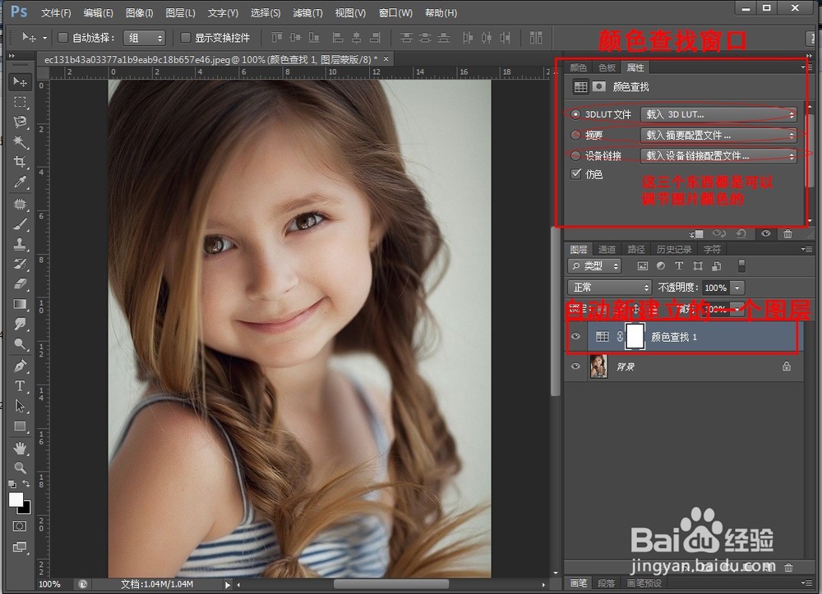Select the Healing Patch tool
The image size is (822, 594).
point(20,204)
